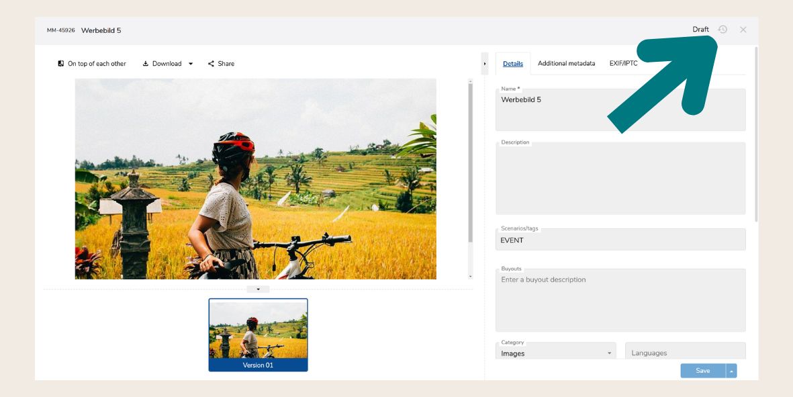Image resolution: width=793 pixels, height=397 pixels.
Task: Click the Download button
Action: pyautogui.click(x=162, y=64)
